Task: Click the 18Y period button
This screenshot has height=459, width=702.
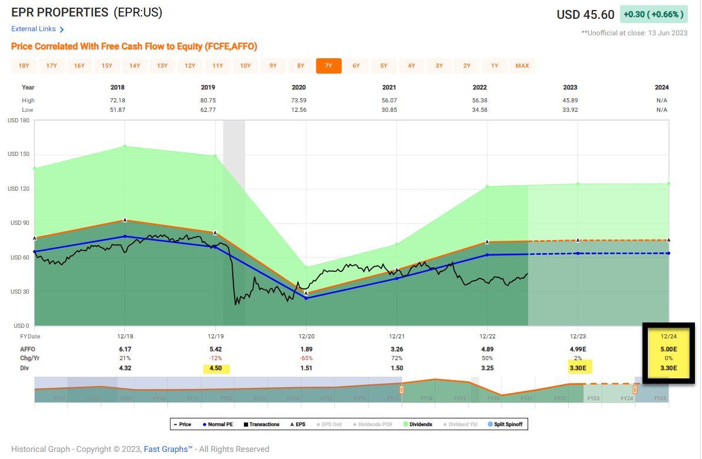Action: point(24,66)
